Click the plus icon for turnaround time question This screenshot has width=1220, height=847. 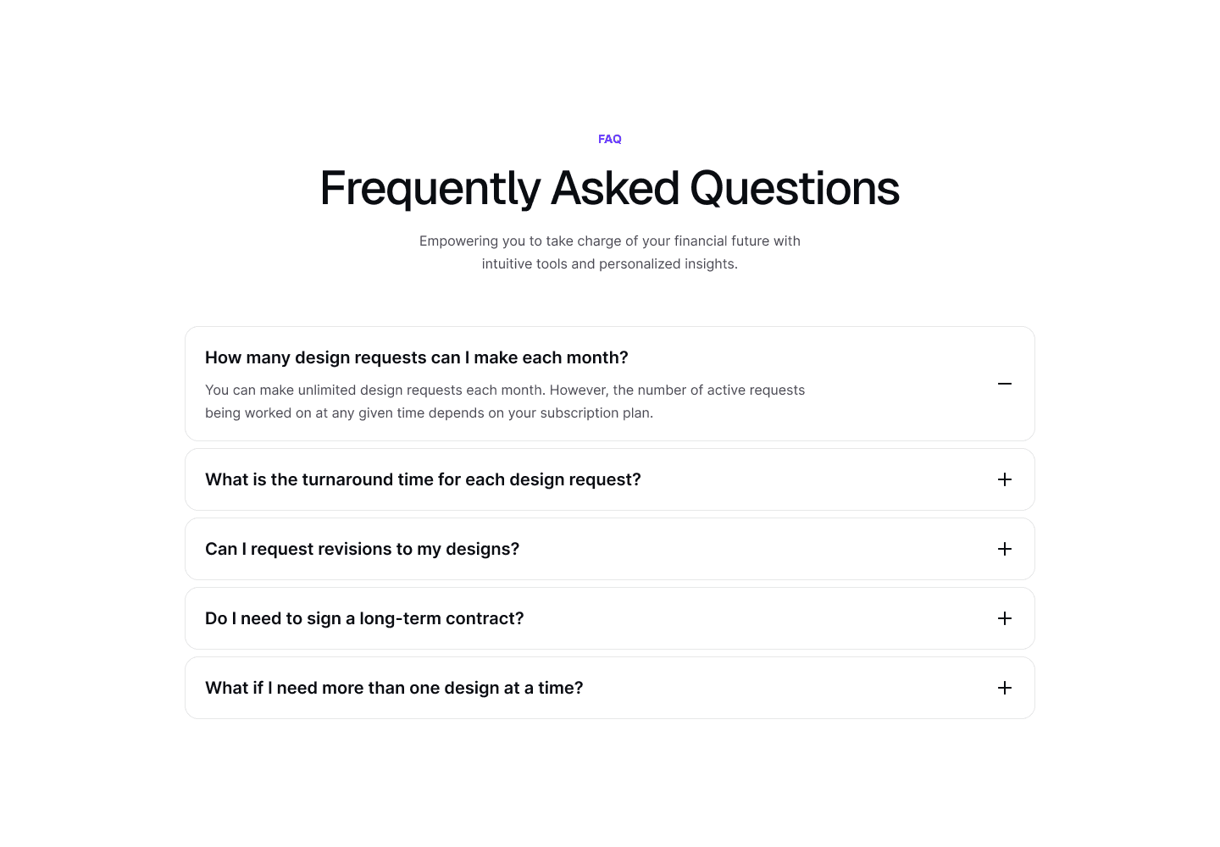pos(1005,479)
